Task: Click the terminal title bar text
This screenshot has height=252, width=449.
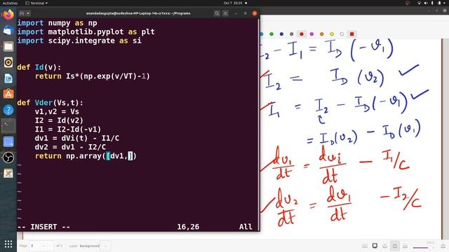Action: pos(138,13)
